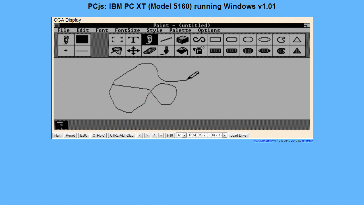Click the up arrow ^ button
The image size is (364, 205).
pos(154,135)
